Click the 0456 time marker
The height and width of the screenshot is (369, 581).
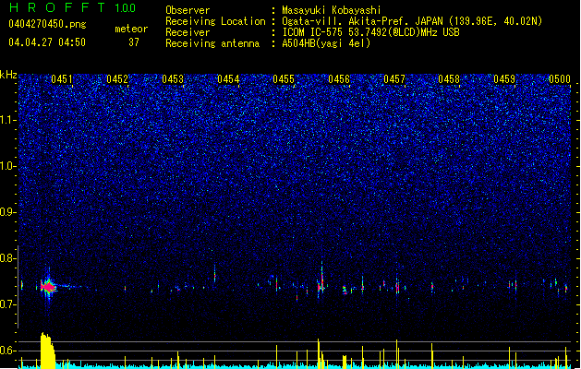pyautogui.click(x=339, y=79)
